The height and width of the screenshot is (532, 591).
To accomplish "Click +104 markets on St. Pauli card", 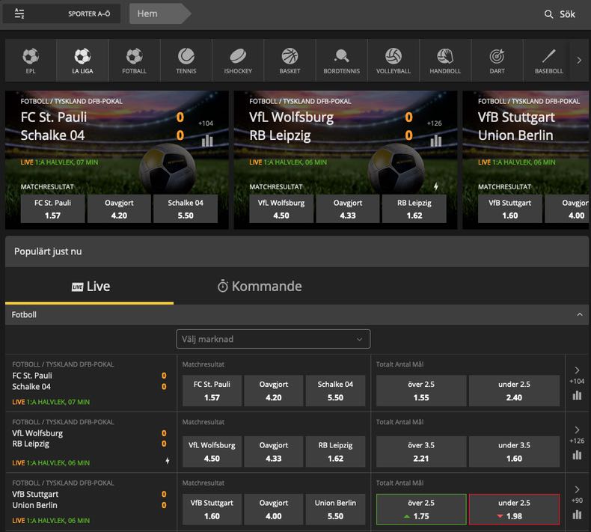I will coord(206,123).
